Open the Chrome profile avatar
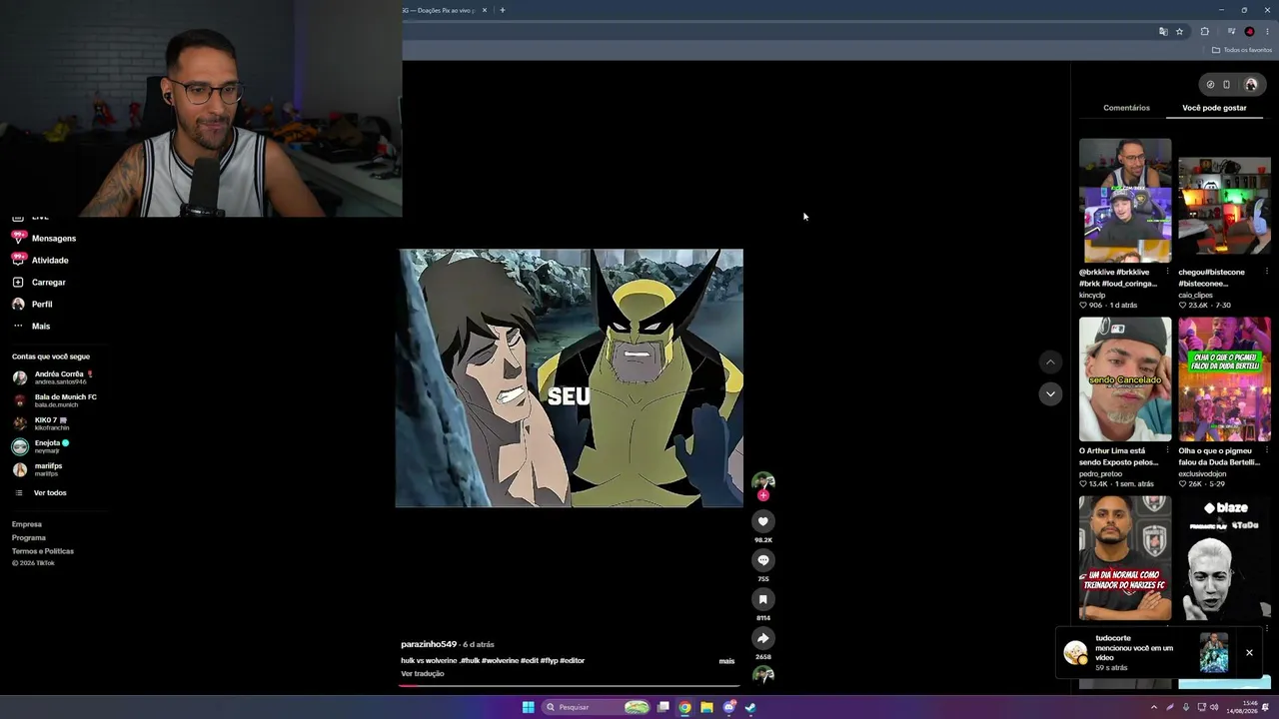The image size is (1279, 719). point(1249,31)
